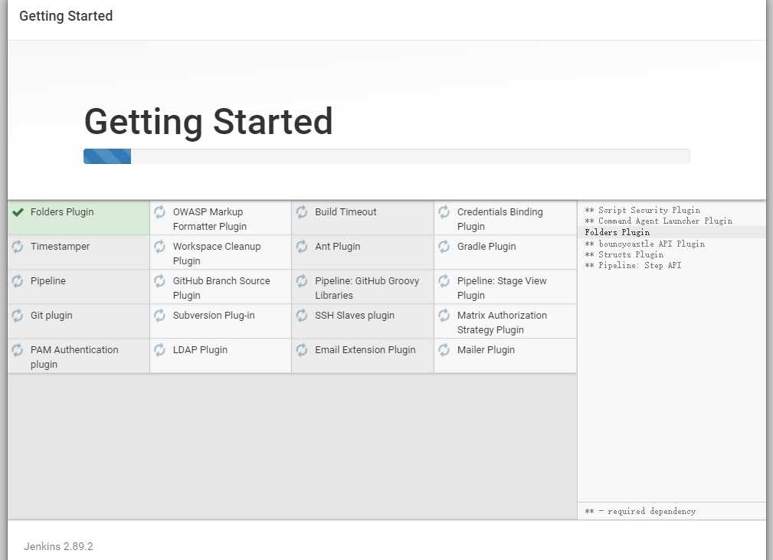Select the Folders Plugin label in grid

click(62, 212)
